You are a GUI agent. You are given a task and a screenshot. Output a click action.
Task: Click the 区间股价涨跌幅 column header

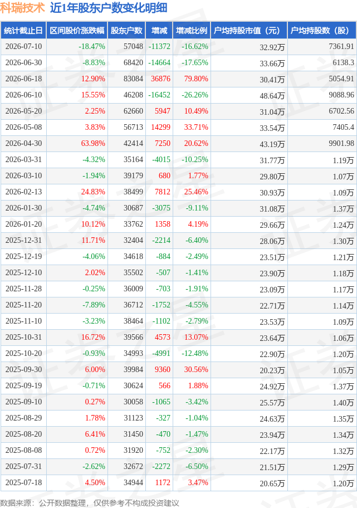pyautogui.click(x=77, y=31)
